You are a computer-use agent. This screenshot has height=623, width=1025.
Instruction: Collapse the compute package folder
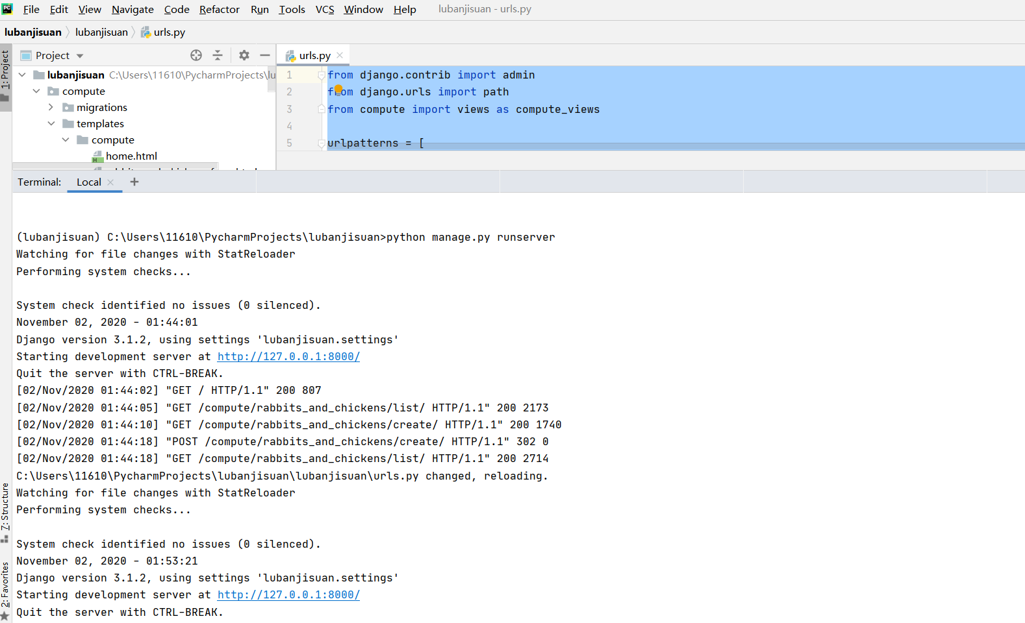tap(36, 91)
